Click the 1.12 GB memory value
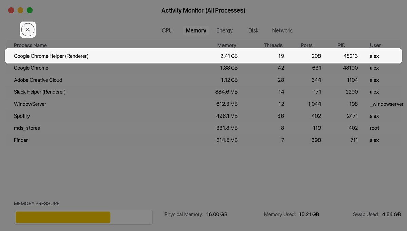The image size is (407, 231). [229, 80]
